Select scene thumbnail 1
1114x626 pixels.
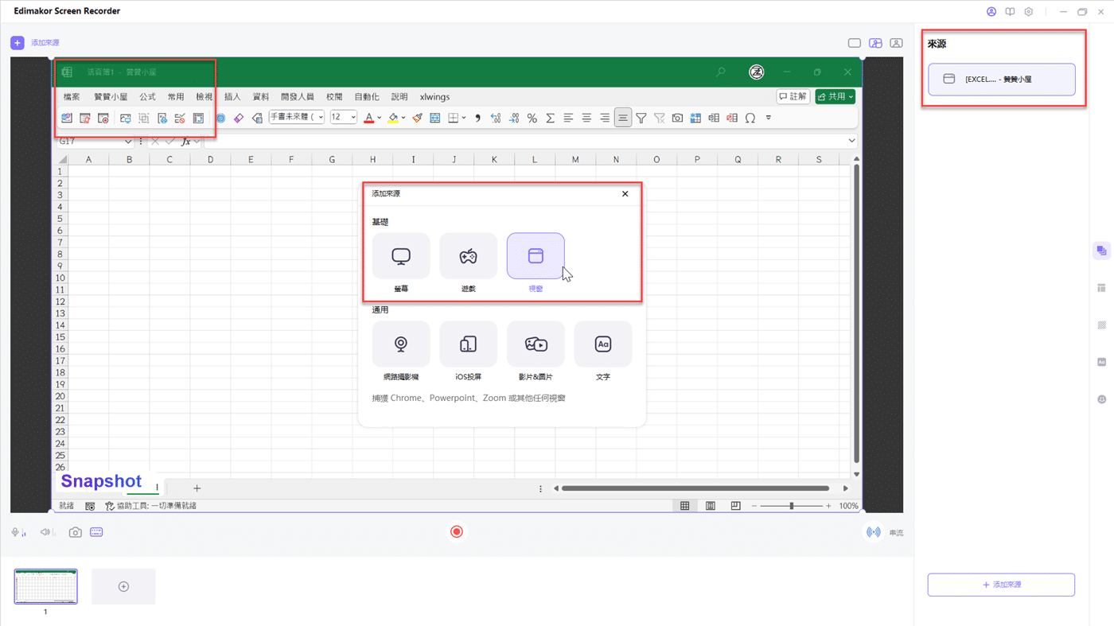coord(46,587)
